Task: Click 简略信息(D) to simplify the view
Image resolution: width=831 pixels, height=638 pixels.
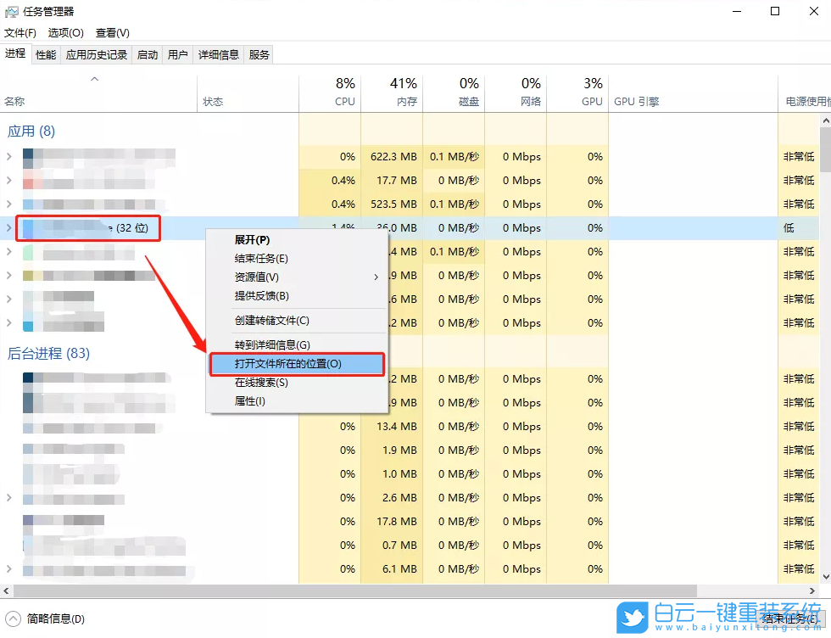Action: (47, 618)
